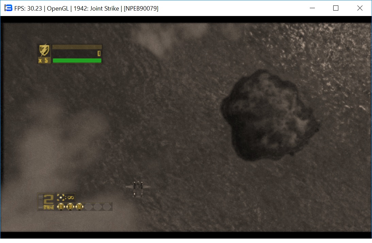Click the leftmost filled bomb icon
This screenshot has width=372, height=243.
point(61,207)
